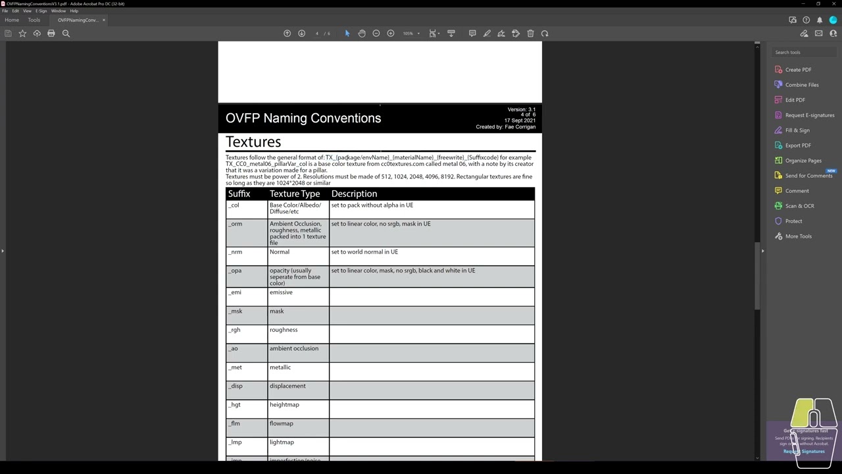
Task: Open the Sign document tool
Action: click(x=501, y=34)
